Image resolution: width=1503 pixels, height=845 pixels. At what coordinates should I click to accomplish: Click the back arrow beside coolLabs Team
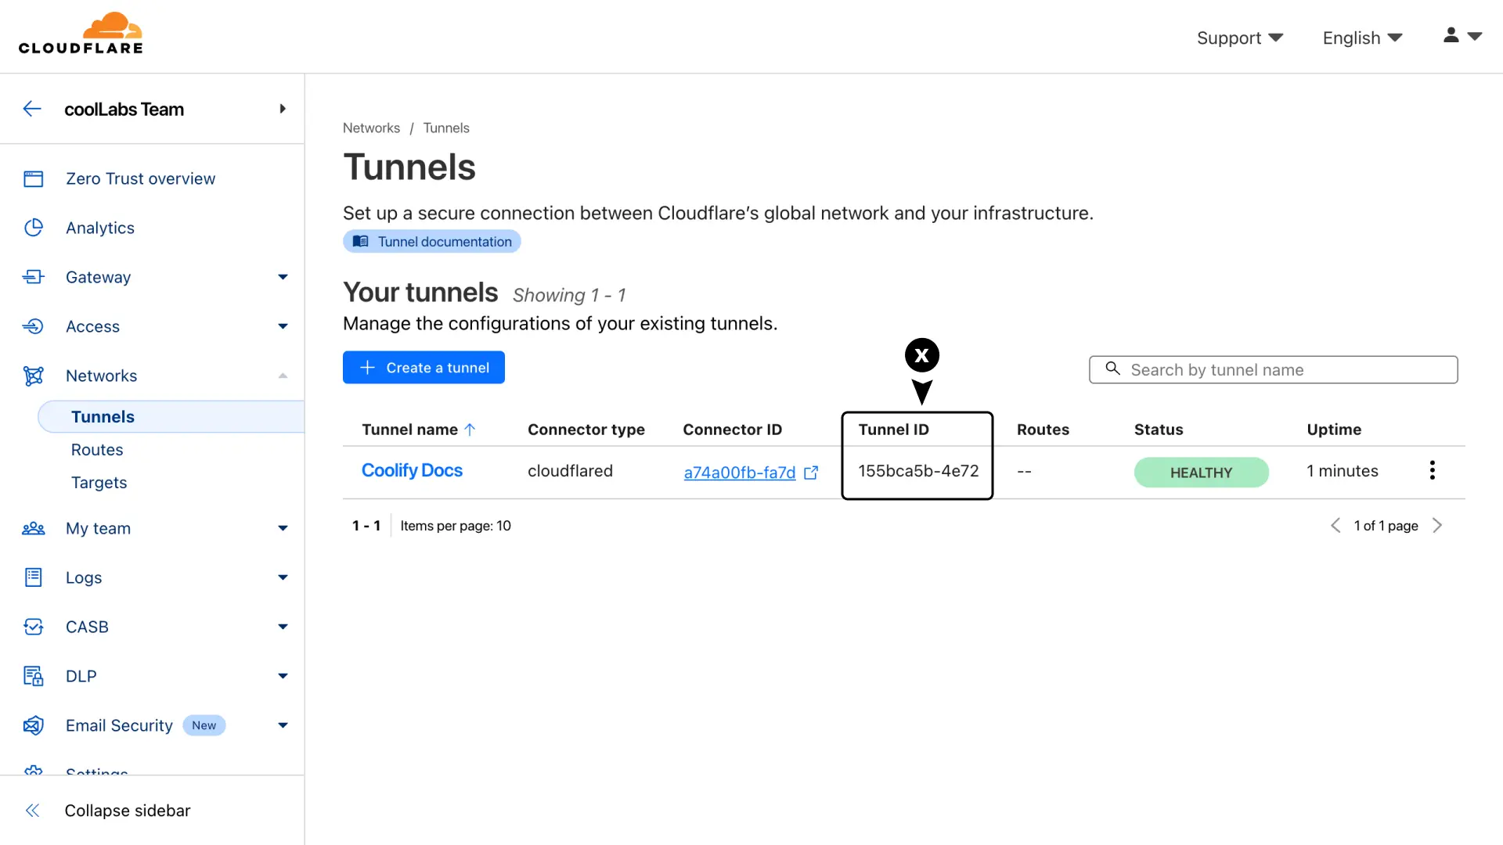pyautogui.click(x=32, y=109)
